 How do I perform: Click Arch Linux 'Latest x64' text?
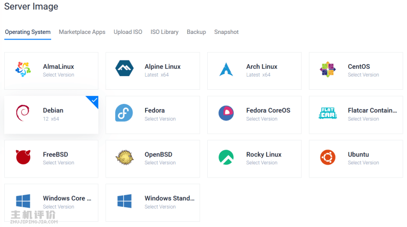pyautogui.click(x=258, y=75)
